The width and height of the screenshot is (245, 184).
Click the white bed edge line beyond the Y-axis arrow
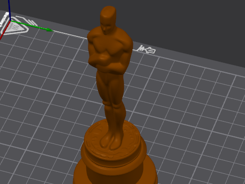click(70, 35)
